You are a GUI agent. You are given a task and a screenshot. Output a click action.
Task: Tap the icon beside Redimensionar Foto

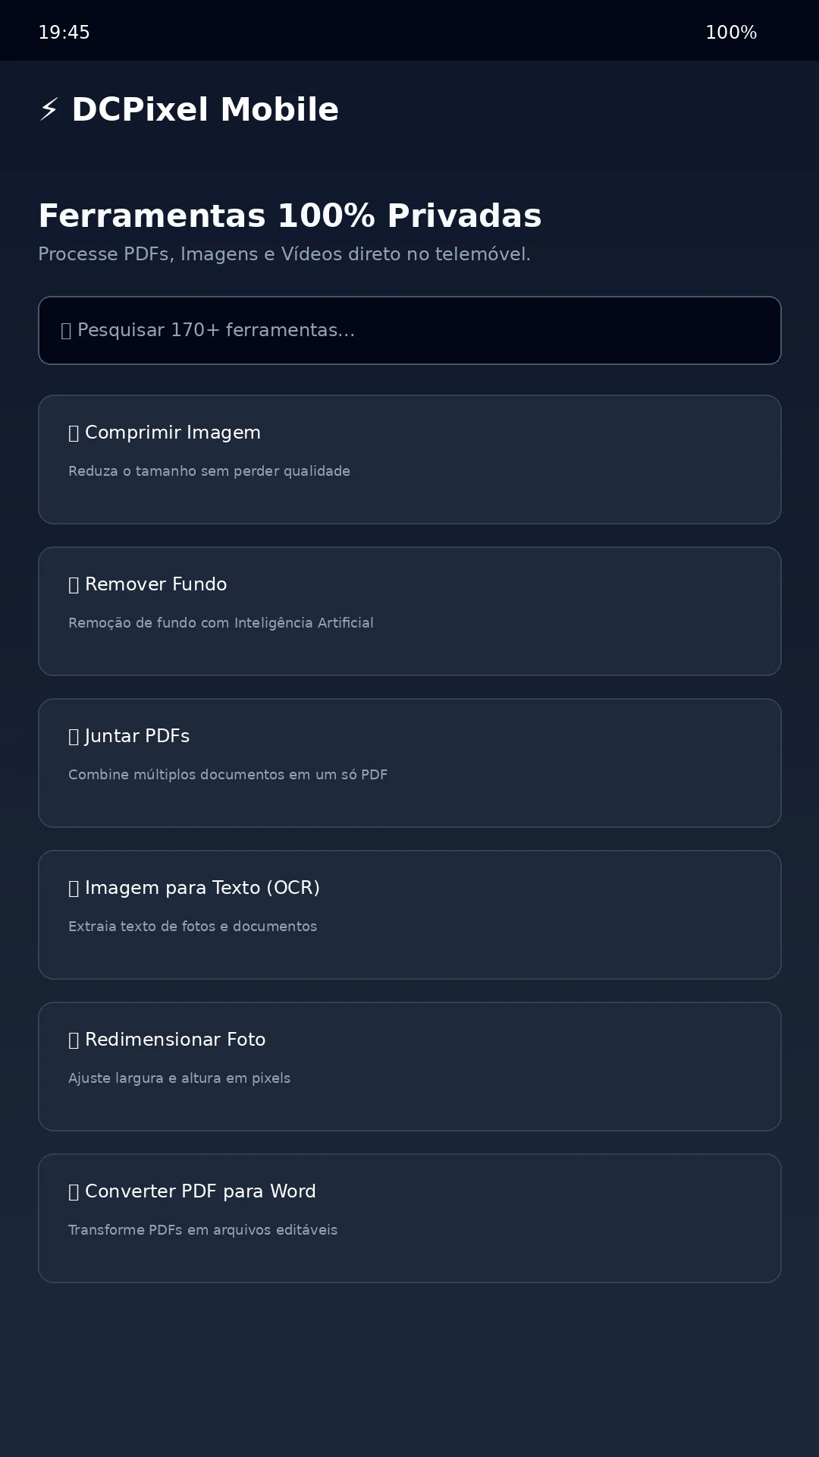pos(74,1040)
